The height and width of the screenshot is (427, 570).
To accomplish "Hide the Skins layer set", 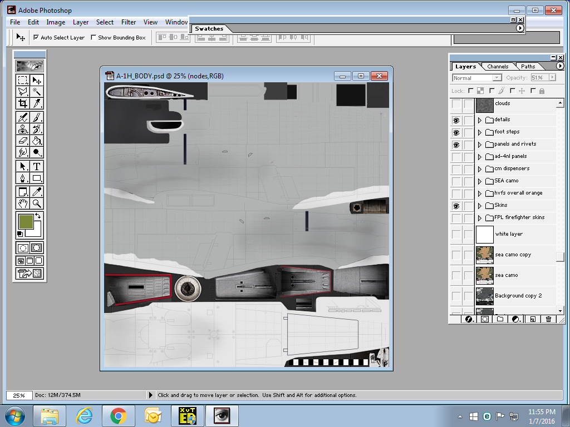I will pyautogui.click(x=456, y=206).
